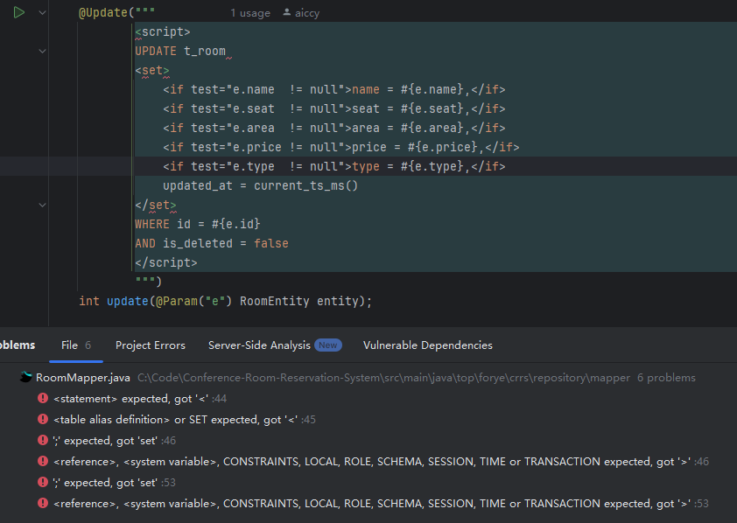Image resolution: width=737 pixels, height=523 pixels.
Task: Switch to the File problems tab
Action: [75, 345]
